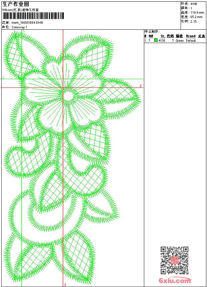Click the St. column header
The height and width of the screenshot is (287, 207).
pyautogui.click(x=163, y=36)
